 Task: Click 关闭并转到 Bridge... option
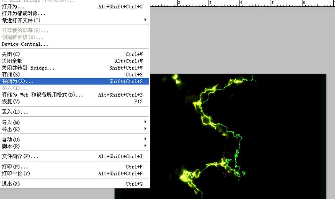[x=28, y=68]
